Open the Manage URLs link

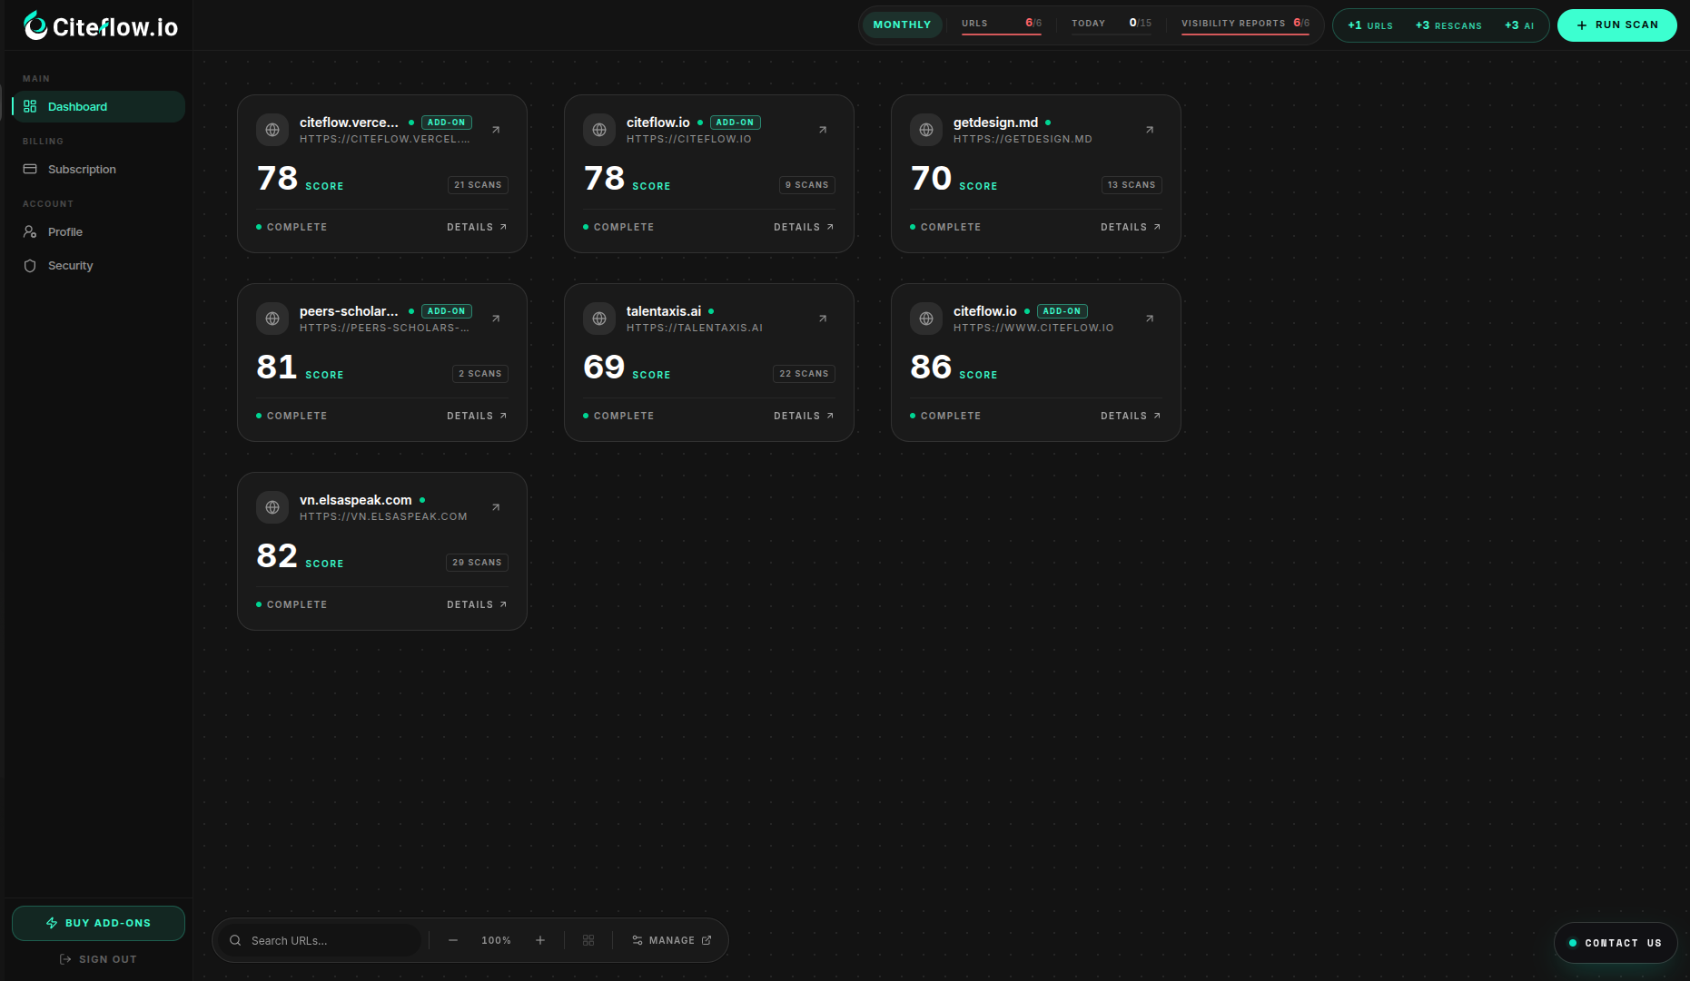click(x=672, y=940)
